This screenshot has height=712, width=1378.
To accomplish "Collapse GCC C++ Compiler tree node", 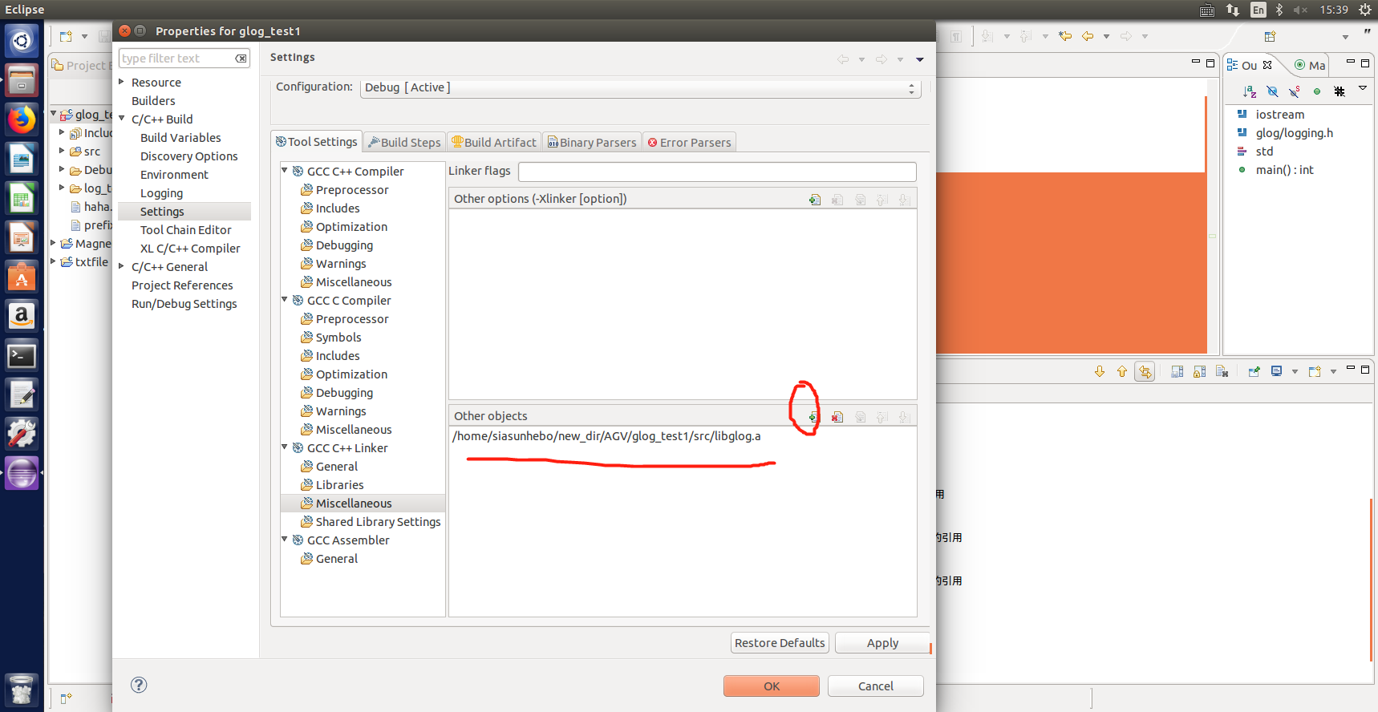I will click(x=285, y=171).
